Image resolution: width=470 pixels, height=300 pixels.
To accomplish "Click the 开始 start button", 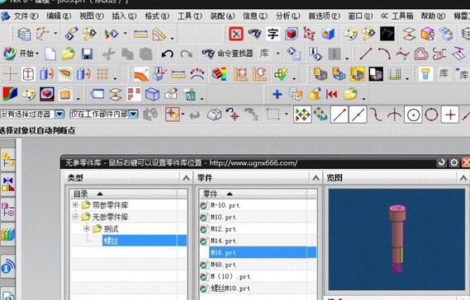I will pos(21,54).
